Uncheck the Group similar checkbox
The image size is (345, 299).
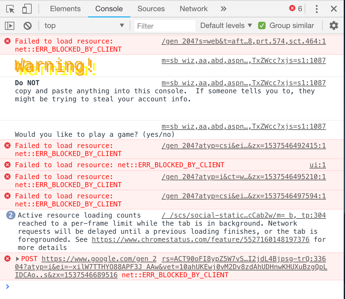(262, 25)
